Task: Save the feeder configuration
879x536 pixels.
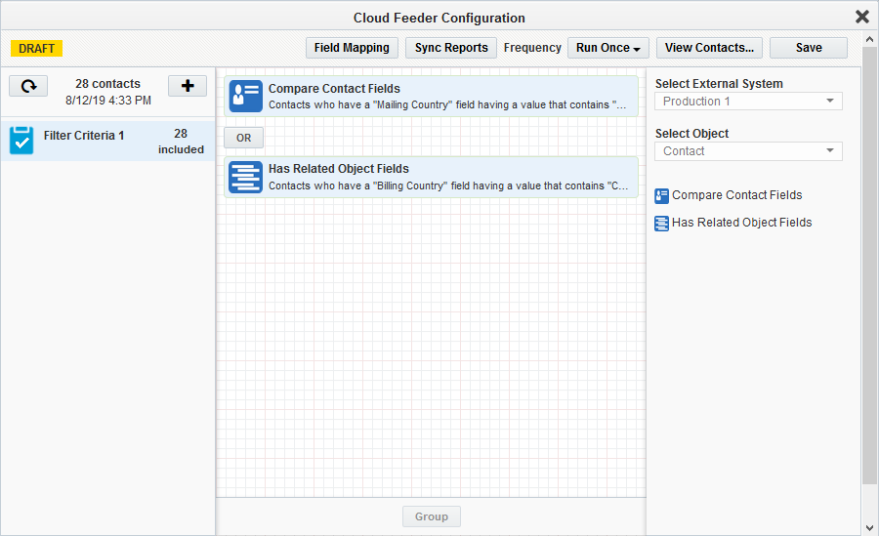Action: click(x=808, y=48)
